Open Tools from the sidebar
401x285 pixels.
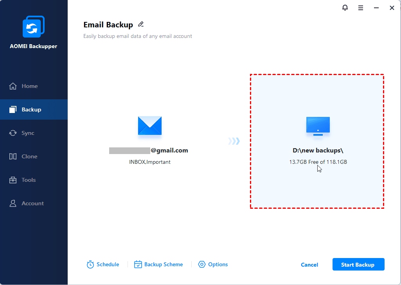29,180
